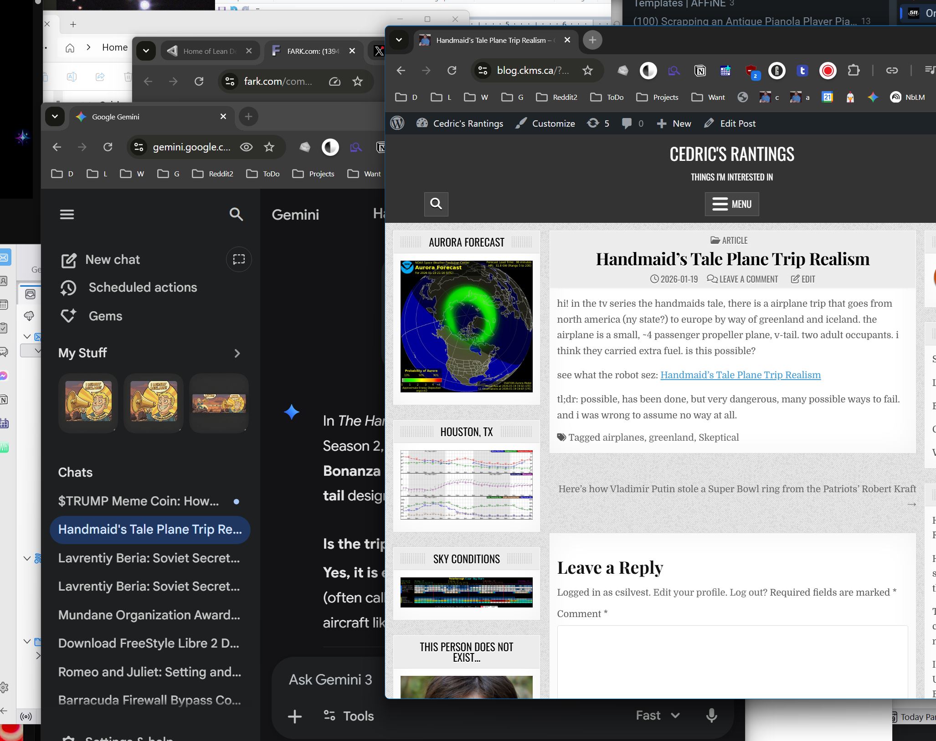Toggle the Tools option in Gemini prompt
The image size is (936, 741).
coord(349,716)
